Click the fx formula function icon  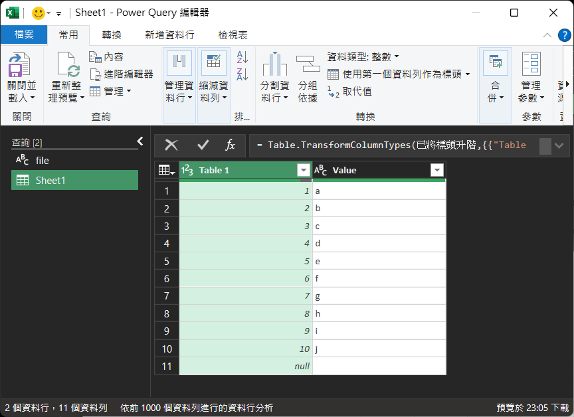point(230,145)
